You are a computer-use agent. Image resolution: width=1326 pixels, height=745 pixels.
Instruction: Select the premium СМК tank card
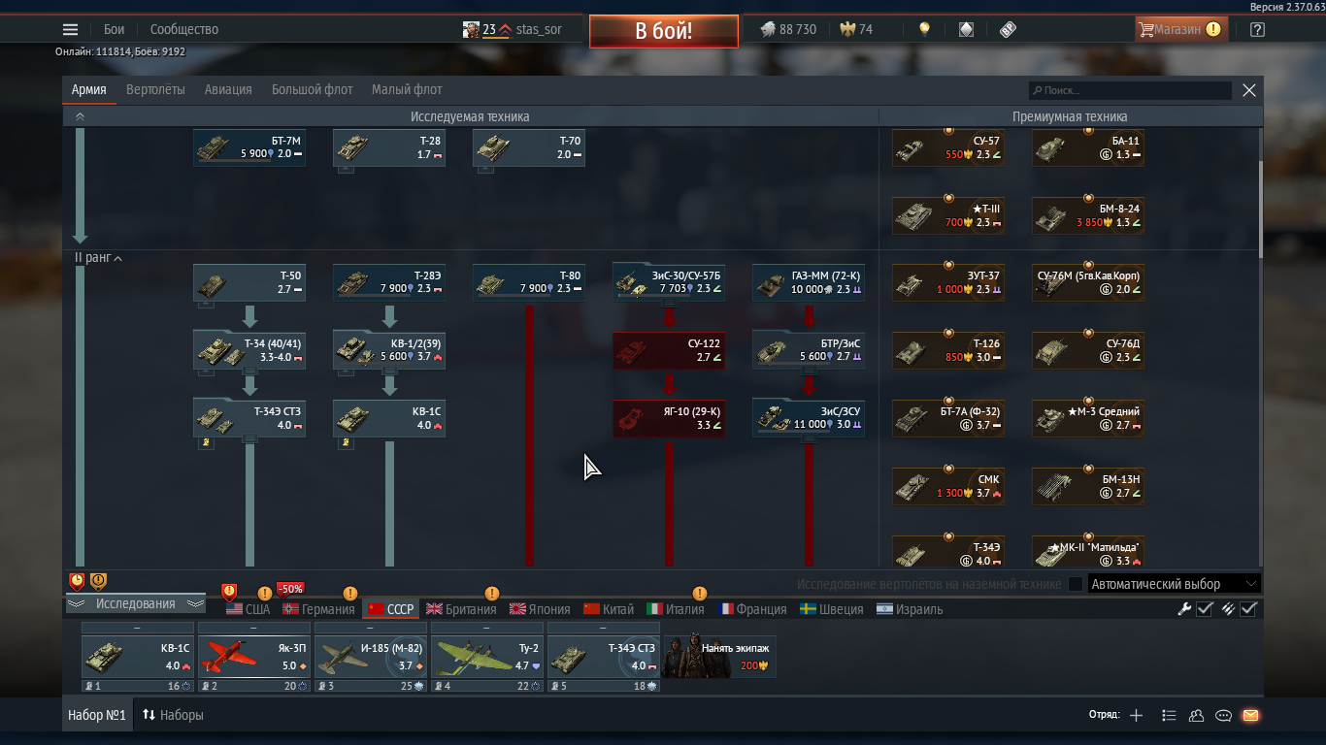coord(948,486)
